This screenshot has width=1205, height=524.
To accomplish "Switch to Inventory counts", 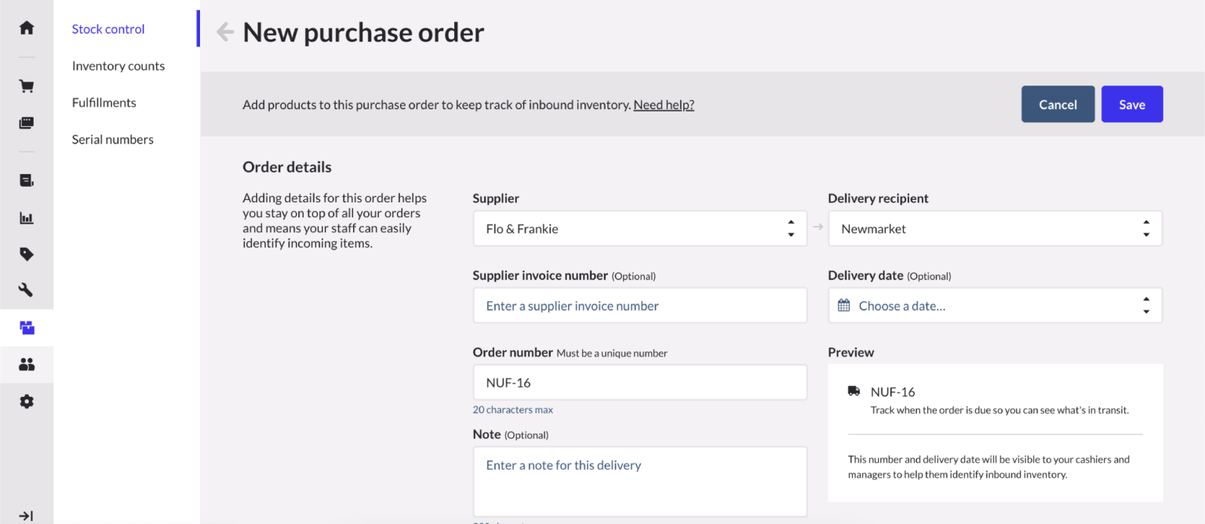I will click(x=118, y=65).
